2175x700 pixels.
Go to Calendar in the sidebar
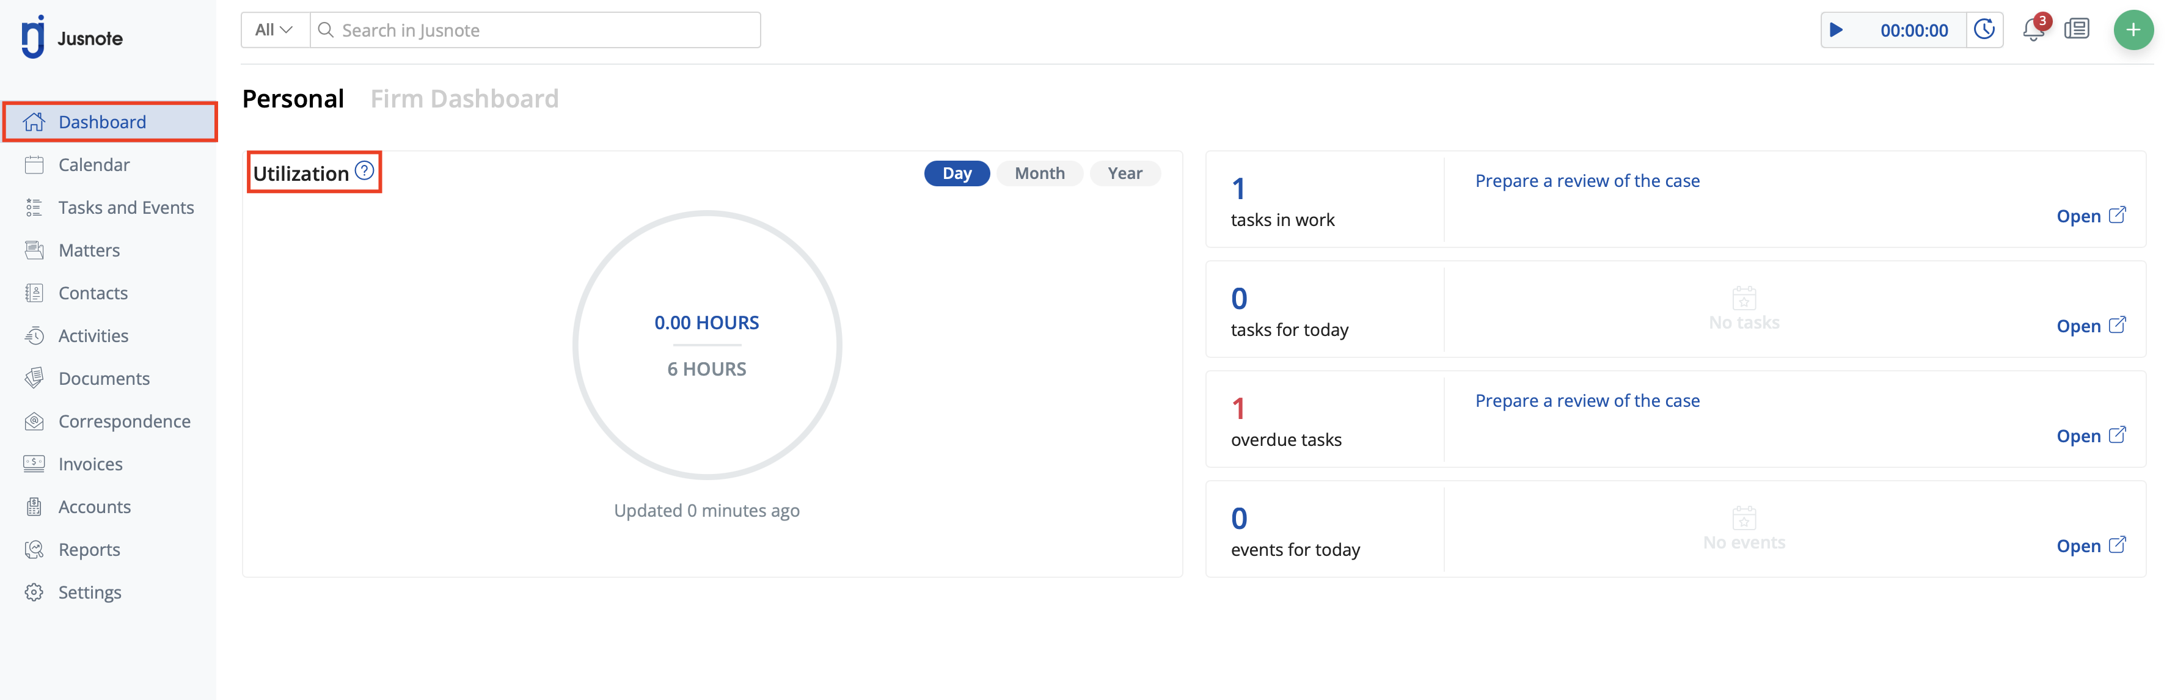pos(109,165)
